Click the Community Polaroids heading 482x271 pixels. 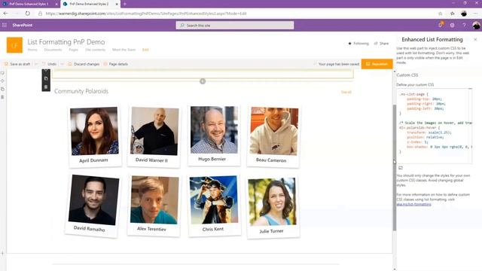coord(81,91)
